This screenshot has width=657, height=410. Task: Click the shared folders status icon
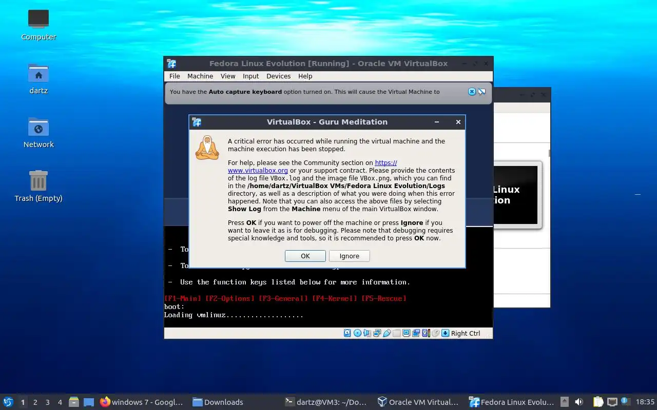(396, 333)
